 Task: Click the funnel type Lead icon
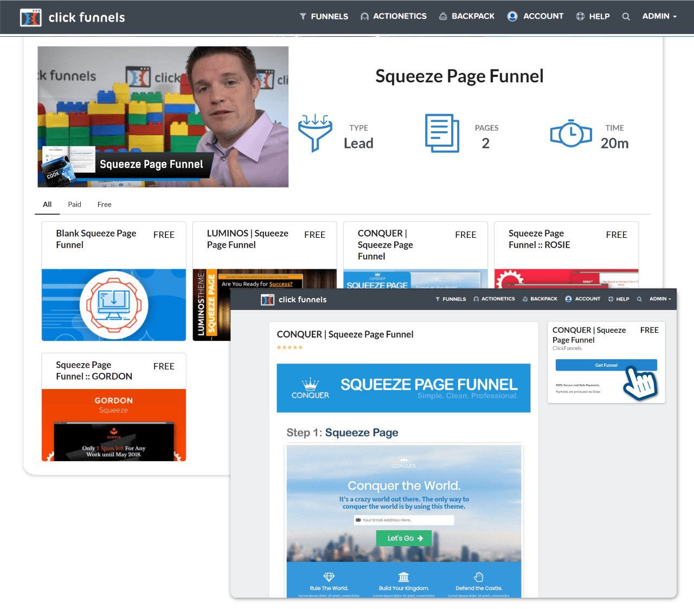(x=315, y=133)
